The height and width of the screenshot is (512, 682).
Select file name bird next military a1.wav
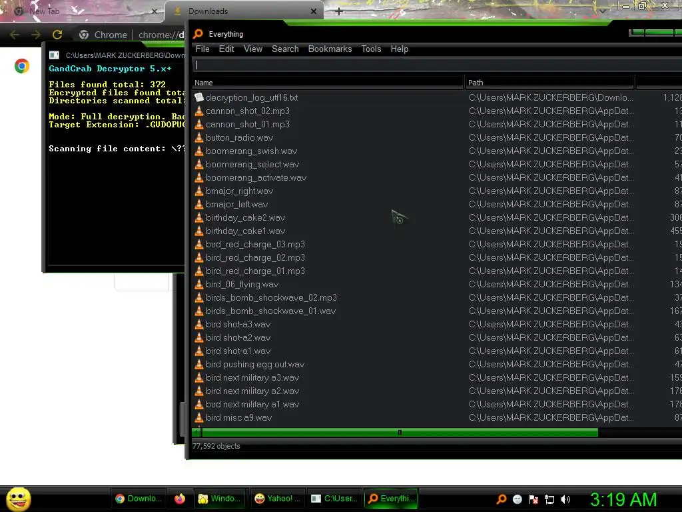pyautogui.click(x=252, y=405)
